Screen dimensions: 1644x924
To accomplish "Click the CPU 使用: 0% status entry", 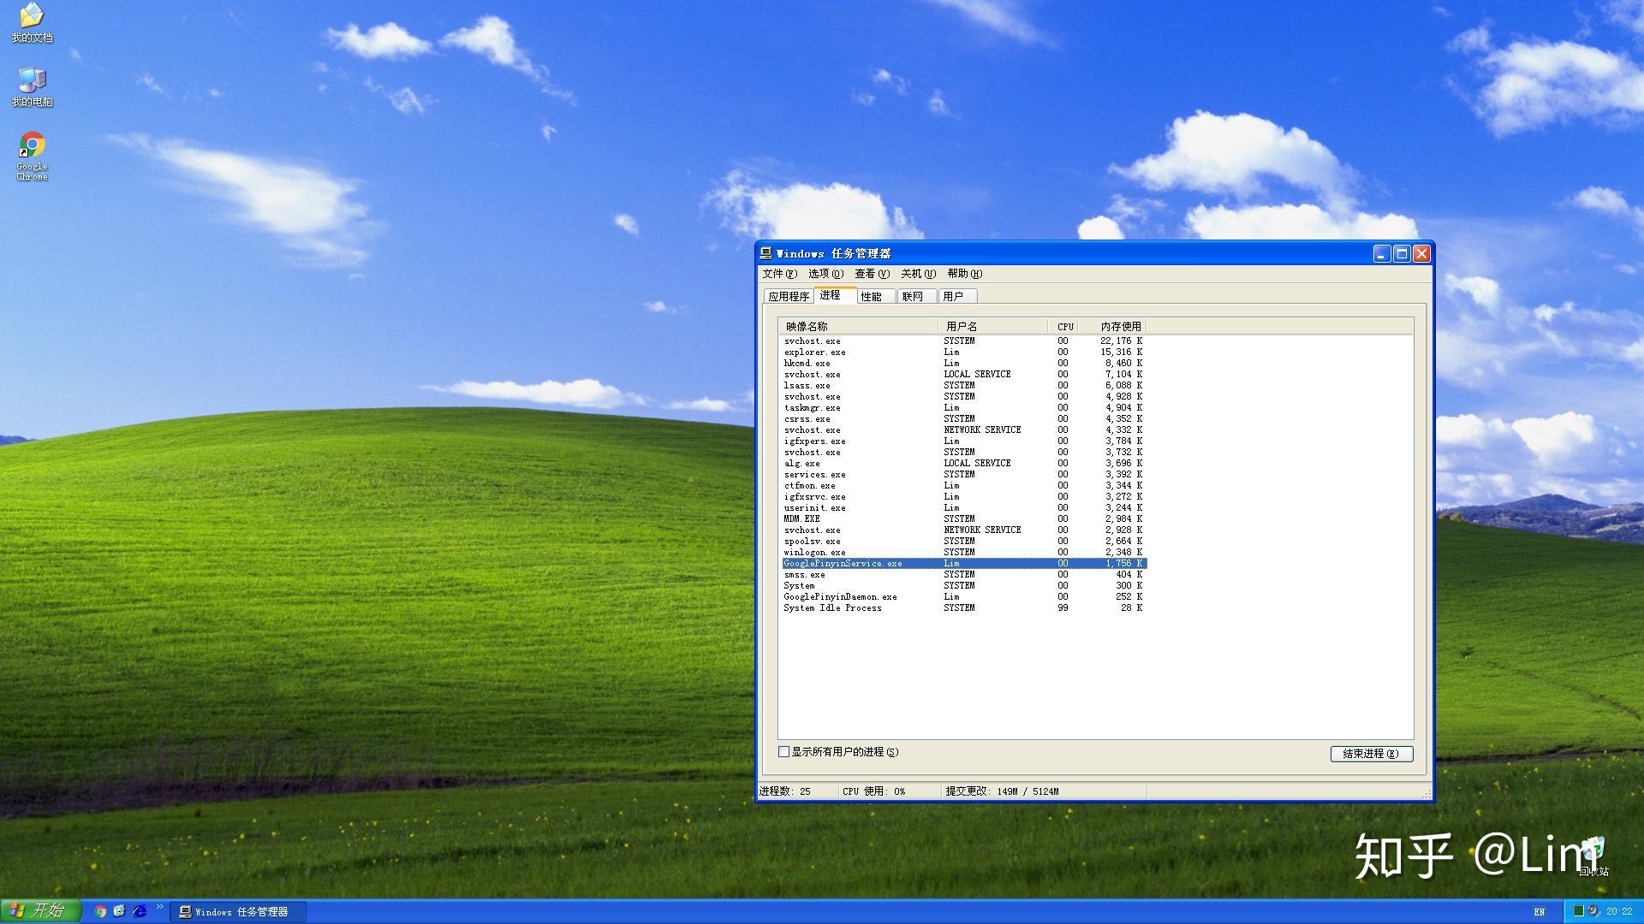I will click(x=889, y=791).
